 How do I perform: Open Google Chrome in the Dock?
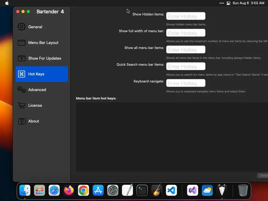coord(83,190)
